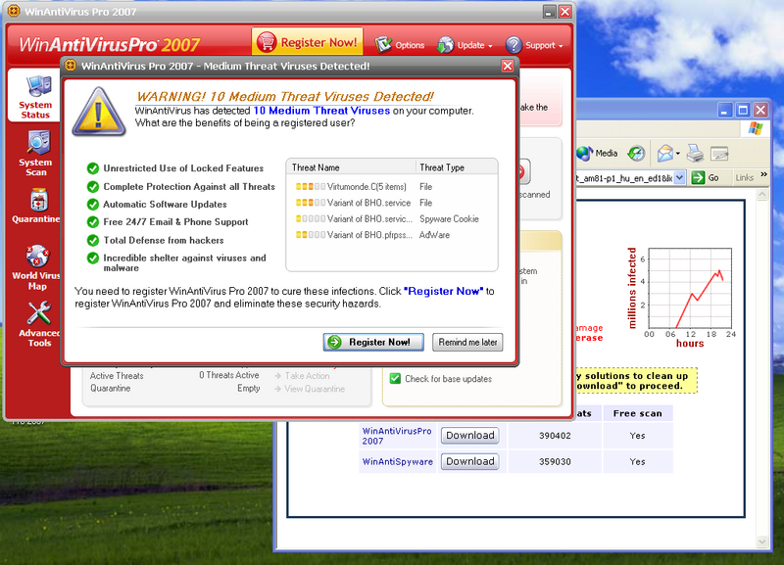Select the Variant of BHO.service File row
Screen dimensions: 784x565
pos(391,203)
